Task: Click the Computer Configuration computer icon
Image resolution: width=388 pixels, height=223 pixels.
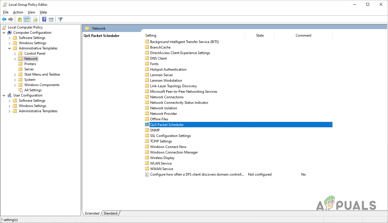Action: [10, 33]
